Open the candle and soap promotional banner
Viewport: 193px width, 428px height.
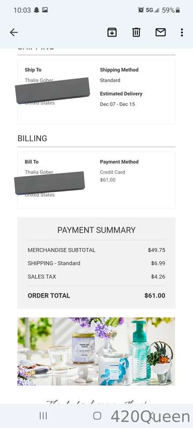point(96,351)
